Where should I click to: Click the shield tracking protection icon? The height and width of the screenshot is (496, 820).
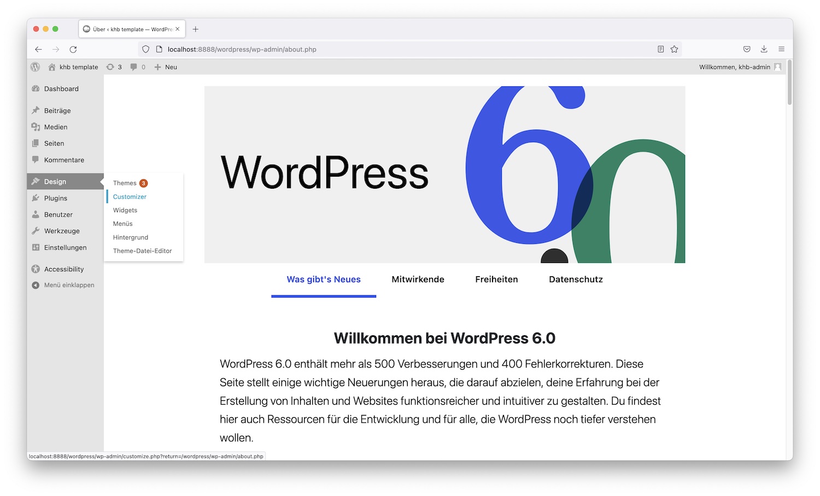click(x=145, y=49)
